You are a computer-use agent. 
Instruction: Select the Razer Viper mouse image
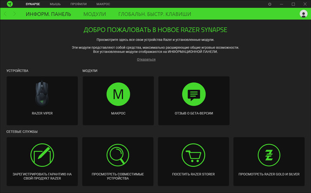tap(42, 93)
